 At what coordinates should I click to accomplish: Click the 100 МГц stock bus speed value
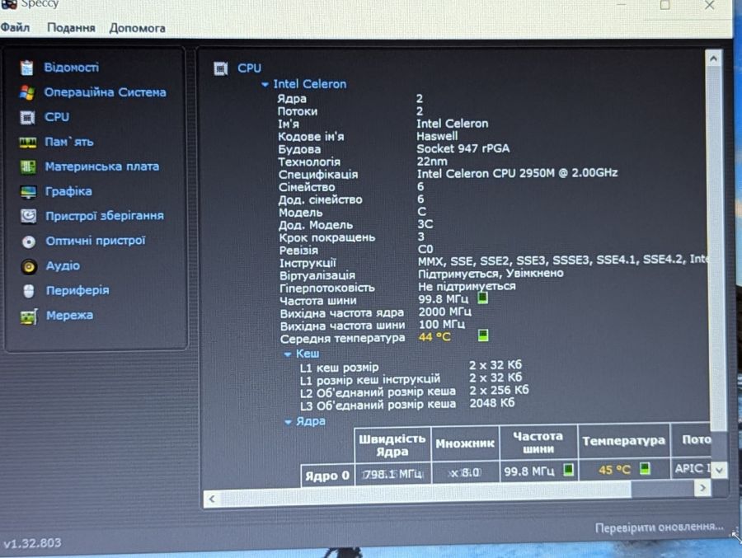(x=442, y=325)
